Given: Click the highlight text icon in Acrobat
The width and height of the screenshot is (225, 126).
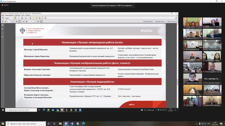Looking at the screenshot, I should 37,18.
